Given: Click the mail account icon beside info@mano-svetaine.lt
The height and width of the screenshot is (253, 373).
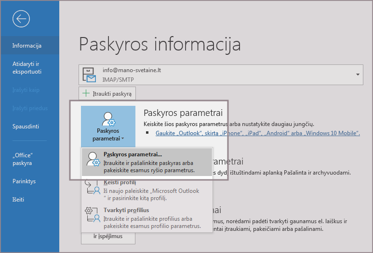Looking at the screenshot, I should (x=90, y=74).
